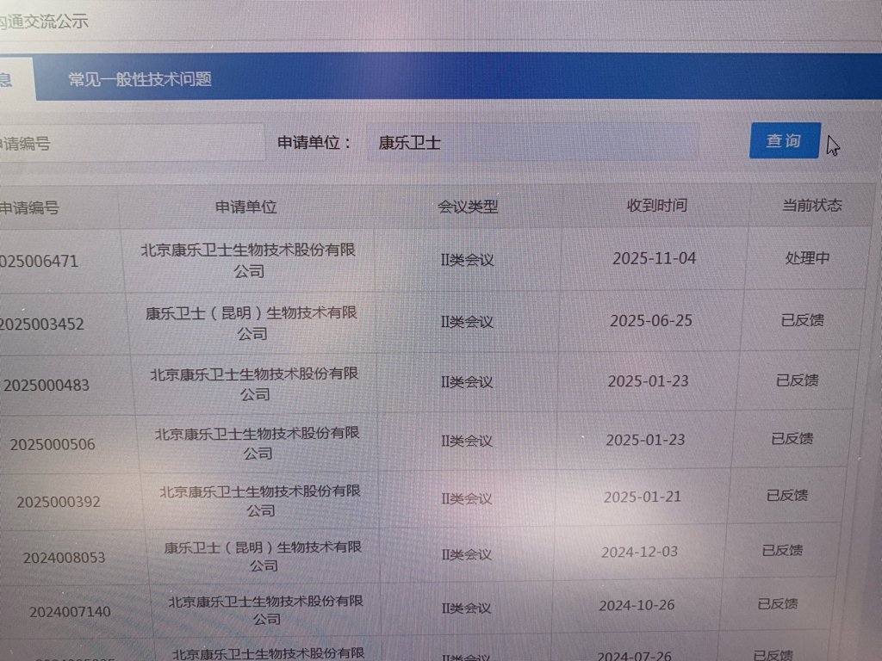Select II类会议 in the 2025-06-25 row
882x661 pixels.
point(467,322)
